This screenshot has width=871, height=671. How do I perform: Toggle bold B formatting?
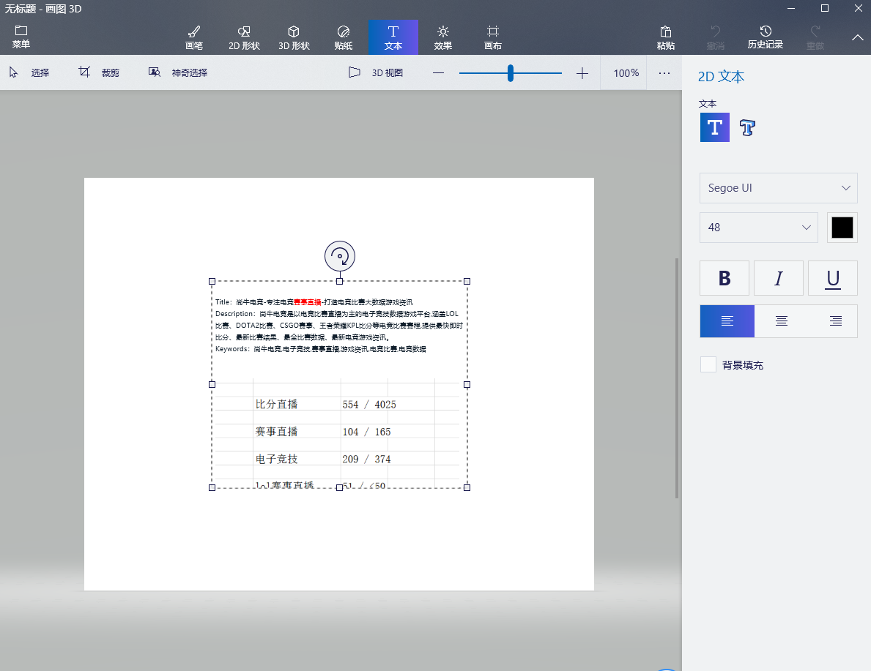(724, 278)
